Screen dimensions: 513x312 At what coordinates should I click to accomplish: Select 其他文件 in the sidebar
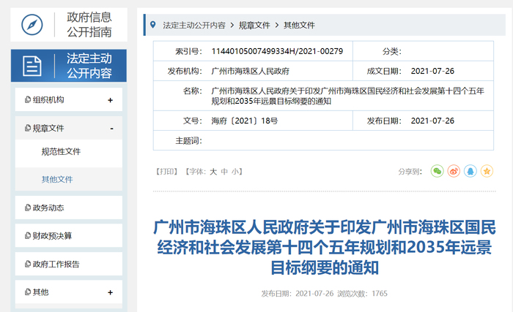click(57, 180)
